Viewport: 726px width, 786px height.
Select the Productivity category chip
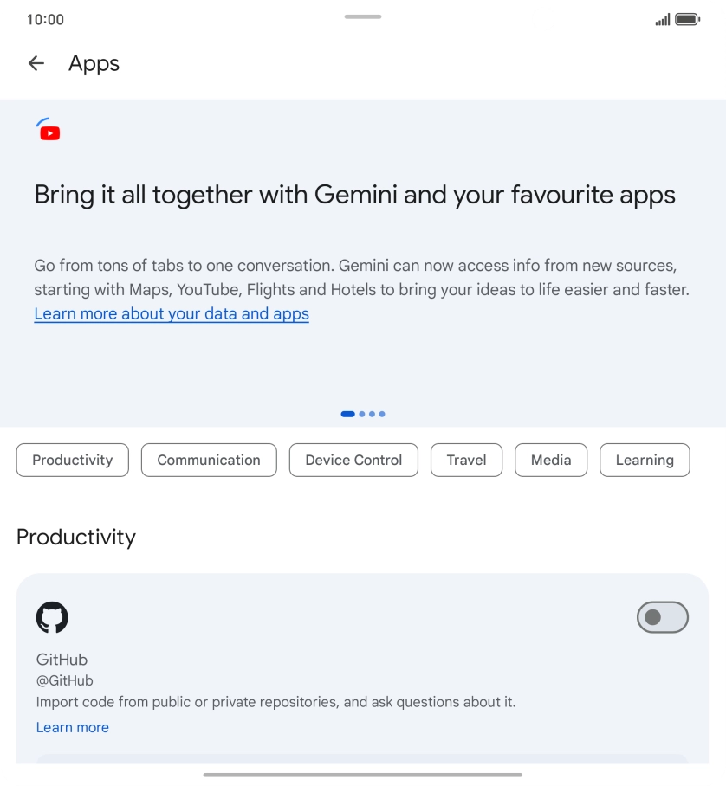click(x=73, y=461)
